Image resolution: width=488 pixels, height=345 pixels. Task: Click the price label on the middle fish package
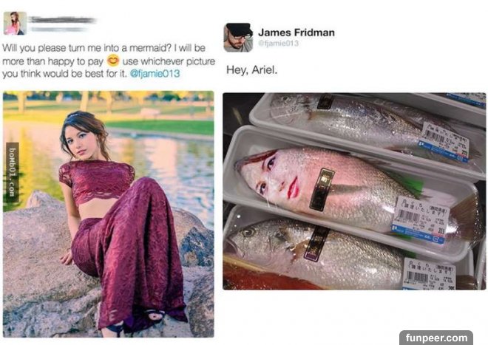tap(420, 219)
